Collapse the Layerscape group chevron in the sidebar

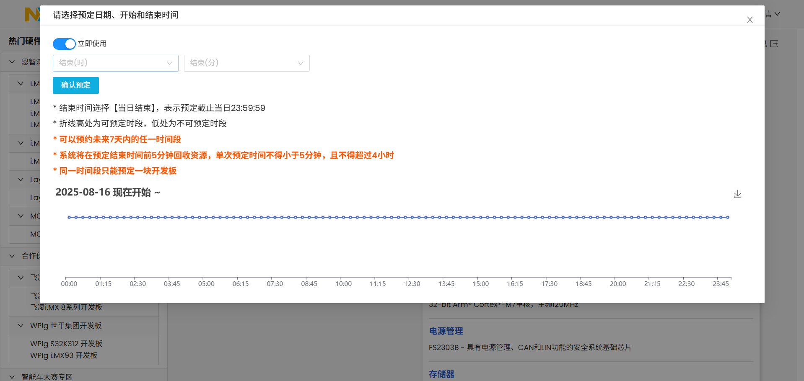(21, 180)
